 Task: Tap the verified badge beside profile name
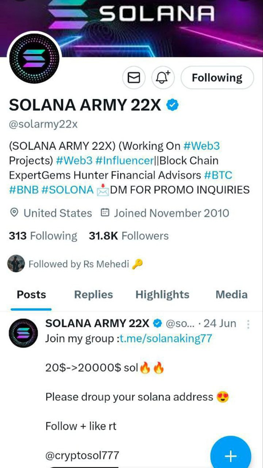pyautogui.click(x=172, y=106)
